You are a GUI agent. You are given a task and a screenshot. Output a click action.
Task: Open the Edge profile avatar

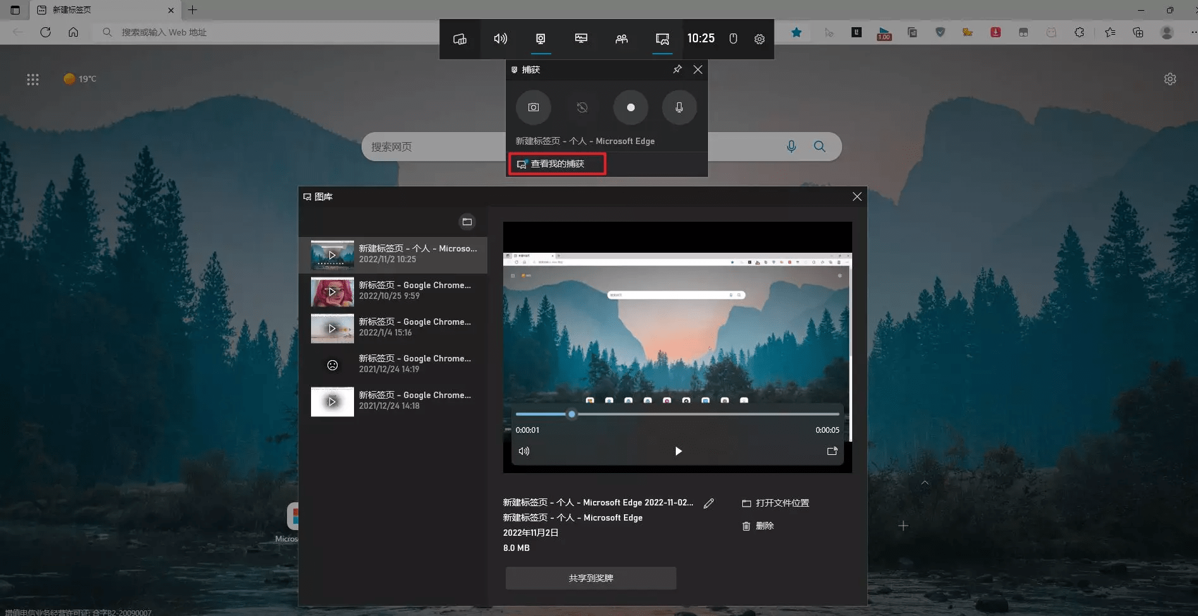point(1167,32)
